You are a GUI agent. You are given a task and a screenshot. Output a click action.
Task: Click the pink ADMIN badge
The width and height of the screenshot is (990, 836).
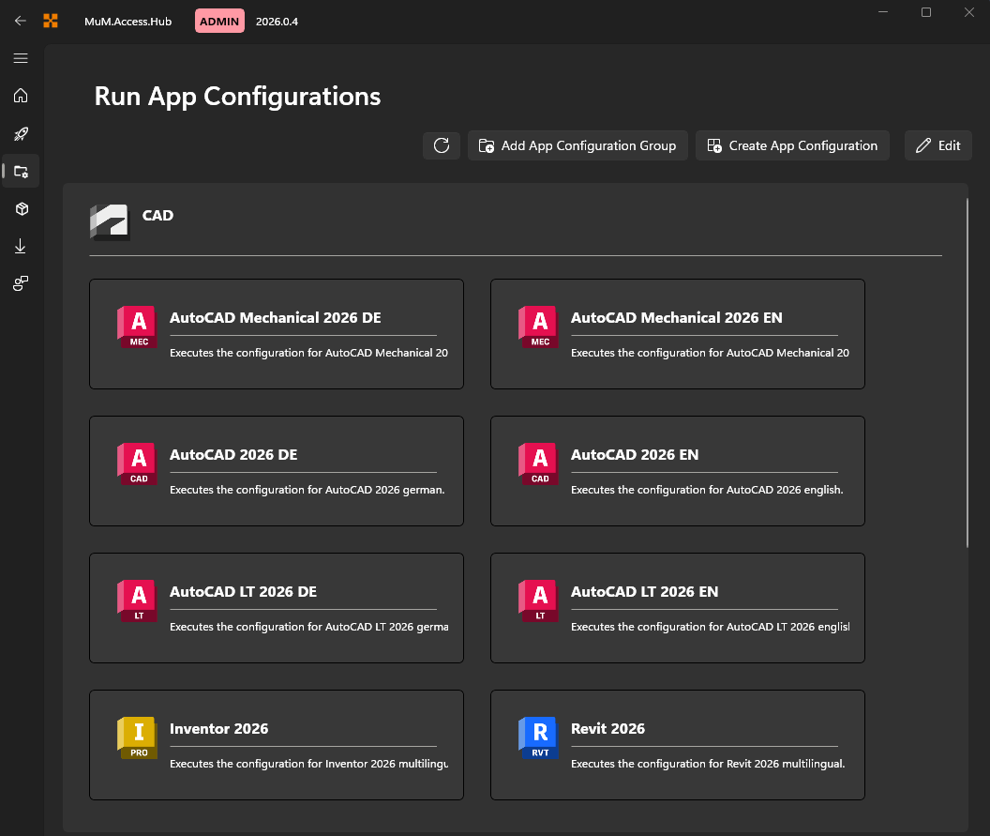tap(219, 20)
